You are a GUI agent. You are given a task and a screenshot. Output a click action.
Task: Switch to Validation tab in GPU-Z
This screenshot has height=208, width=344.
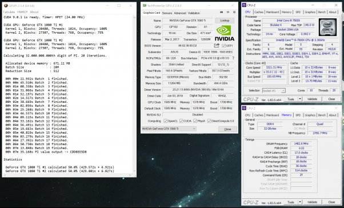tap(194, 13)
